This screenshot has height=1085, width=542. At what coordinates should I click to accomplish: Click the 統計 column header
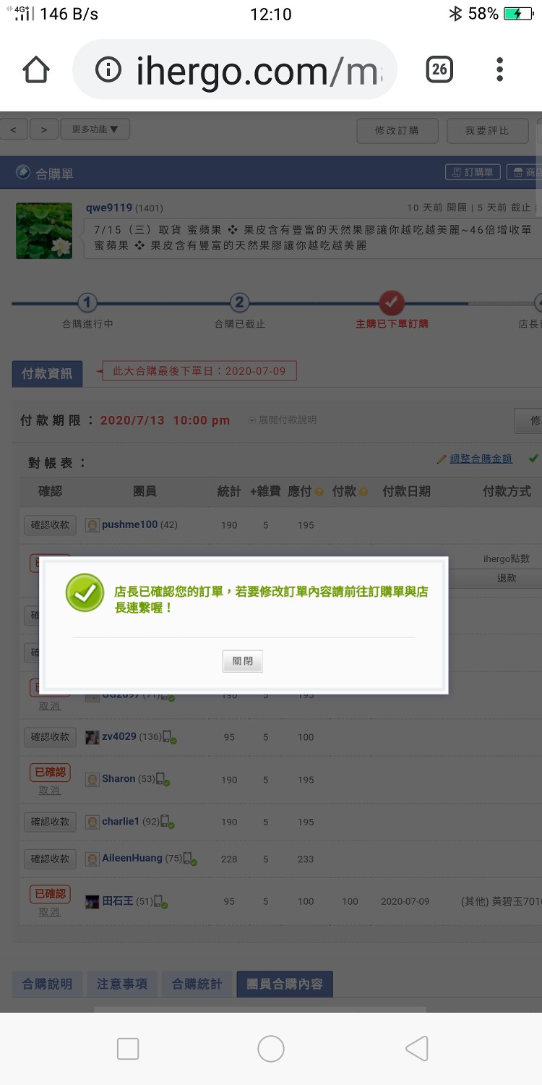229,491
